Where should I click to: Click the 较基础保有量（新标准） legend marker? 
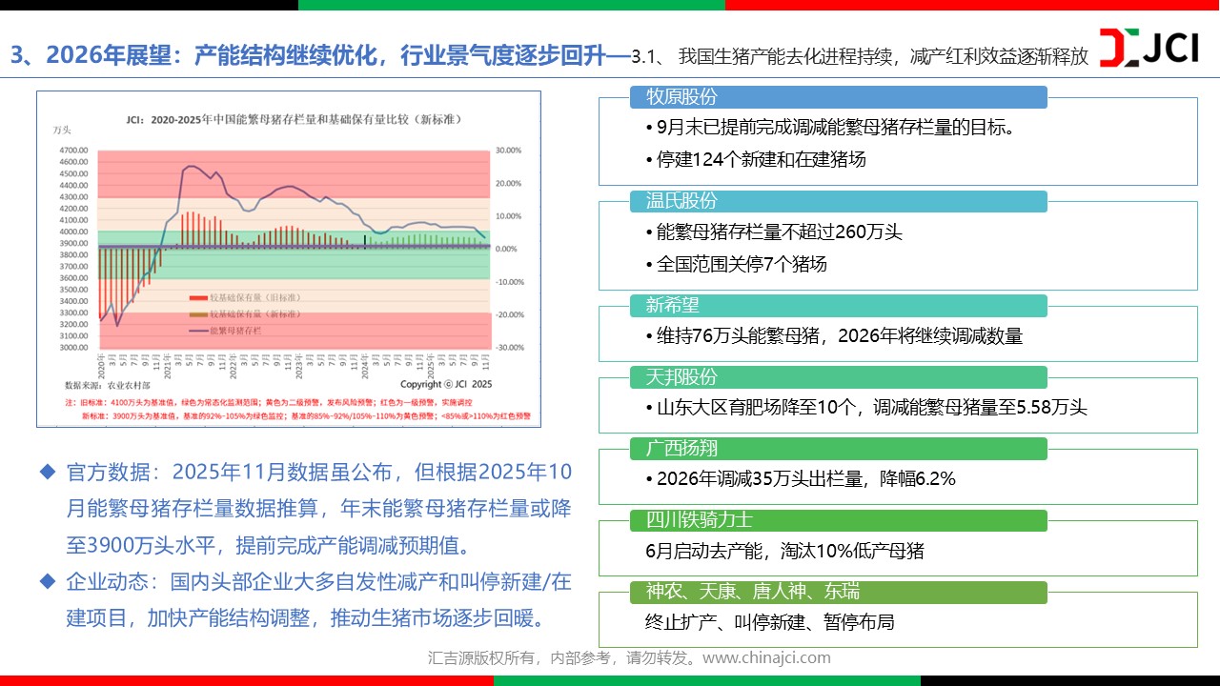point(198,314)
